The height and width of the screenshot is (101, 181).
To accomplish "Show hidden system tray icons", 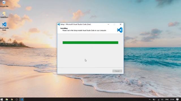I will pos(150,100).
